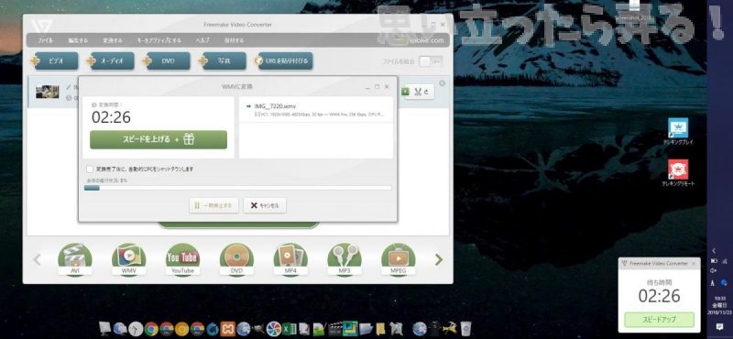733x339 pixels.
Task: Click the green play icon beside scissors
Action: click(405, 92)
